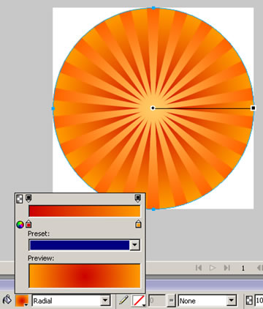This screenshot has width=263, height=309.
Task: Select the red gradient color stop
Action: tap(28, 224)
